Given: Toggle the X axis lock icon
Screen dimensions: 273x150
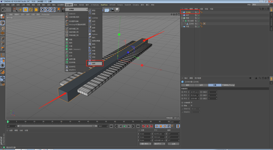Looking at the screenshot, I should pyautogui.click(x=43, y=10).
